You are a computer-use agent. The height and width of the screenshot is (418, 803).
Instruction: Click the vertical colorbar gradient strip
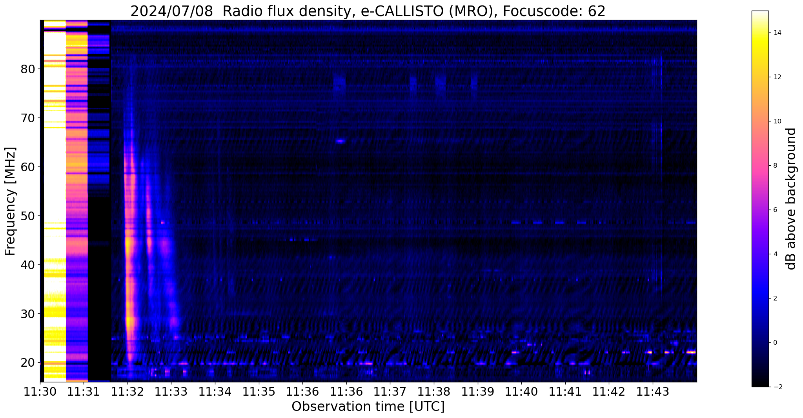coord(760,199)
